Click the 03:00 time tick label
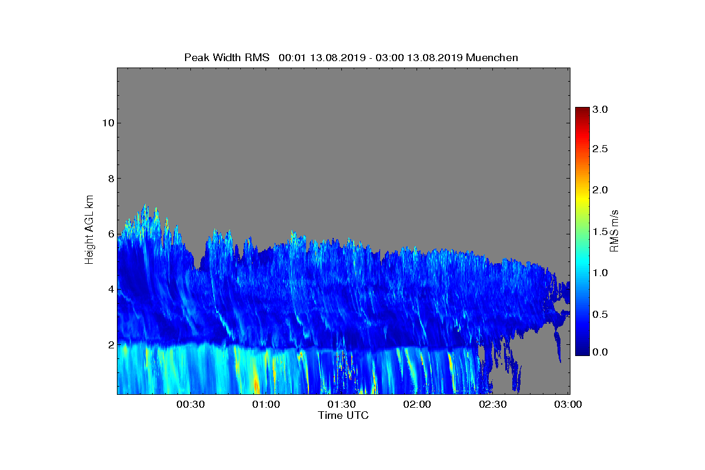705x470 pixels. pos(568,405)
